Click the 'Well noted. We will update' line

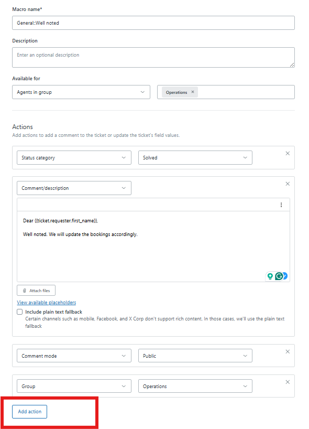click(x=80, y=234)
